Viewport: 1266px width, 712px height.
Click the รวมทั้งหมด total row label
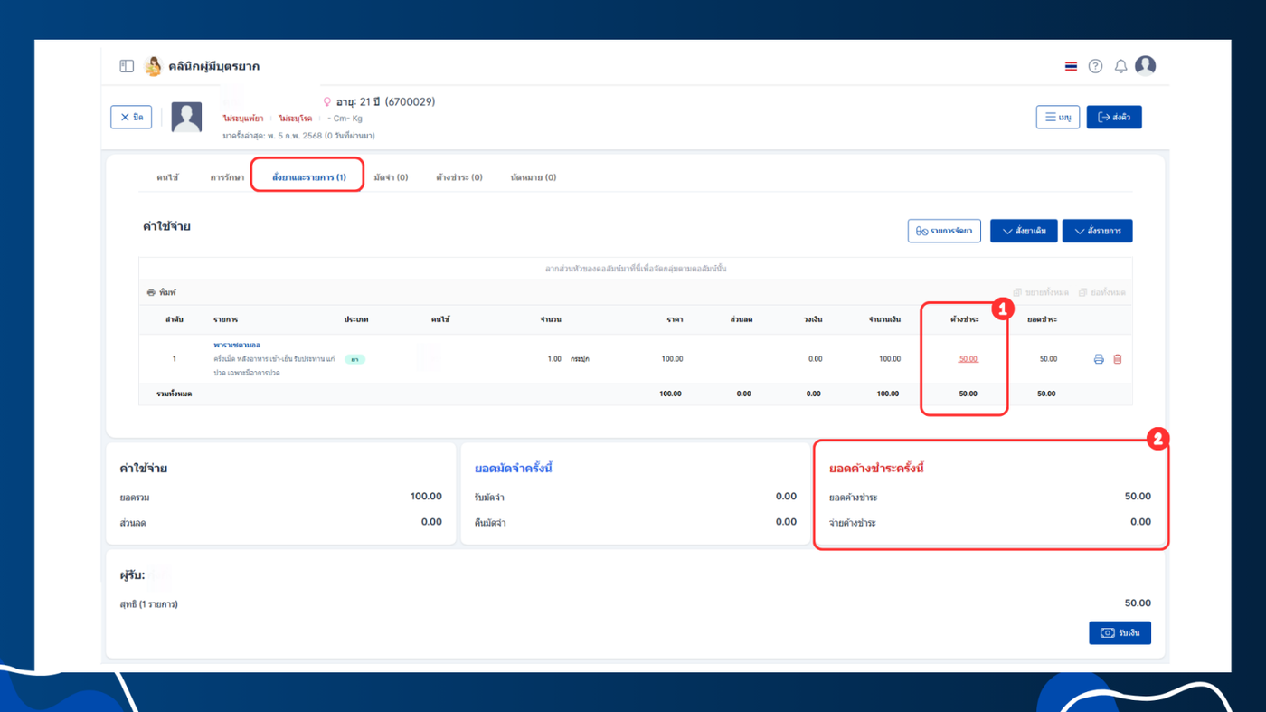click(174, 394)
